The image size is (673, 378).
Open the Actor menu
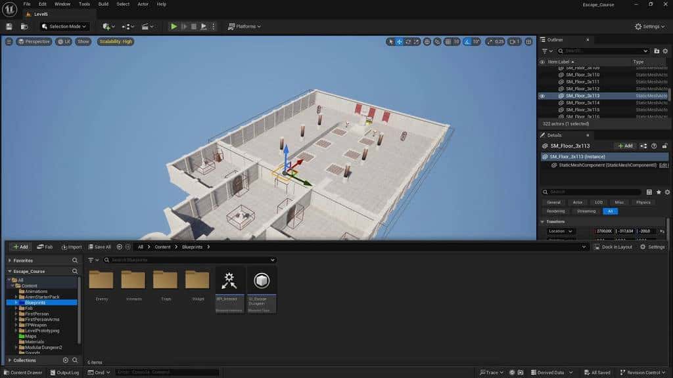coord(143,5)
